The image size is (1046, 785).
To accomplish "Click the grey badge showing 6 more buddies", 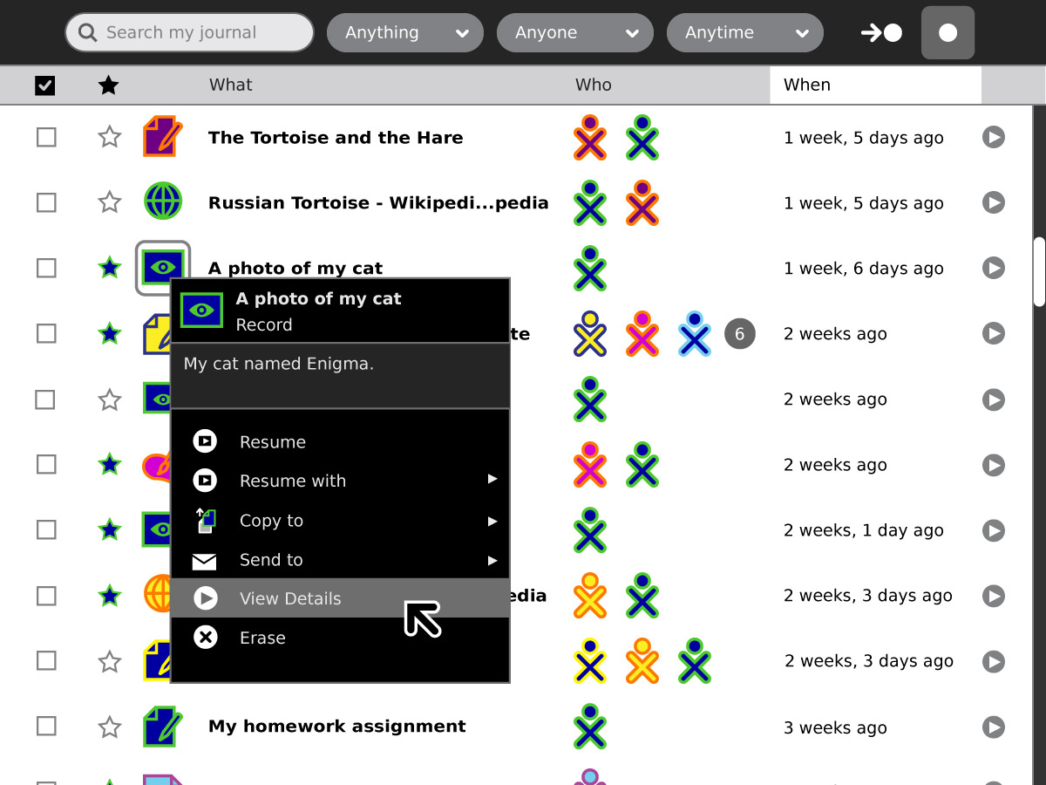I will point(740,333).
